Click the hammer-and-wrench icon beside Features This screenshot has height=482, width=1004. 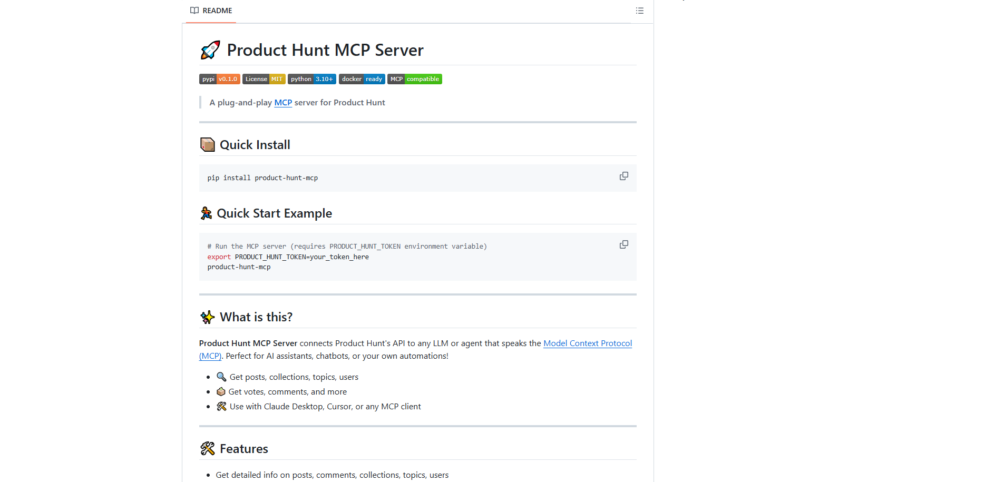pyautogui.click(x=207, y=448)
